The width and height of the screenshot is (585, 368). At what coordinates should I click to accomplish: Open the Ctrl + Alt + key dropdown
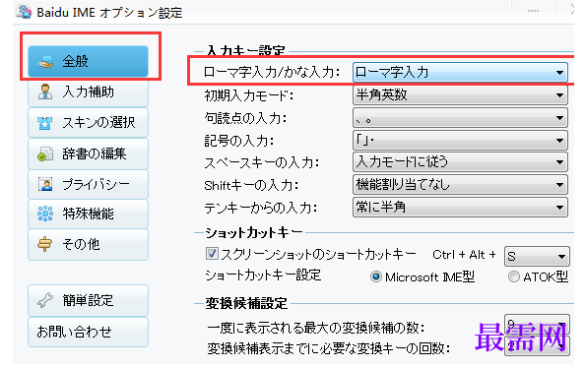pyautogui.click(x=537, y=256)
